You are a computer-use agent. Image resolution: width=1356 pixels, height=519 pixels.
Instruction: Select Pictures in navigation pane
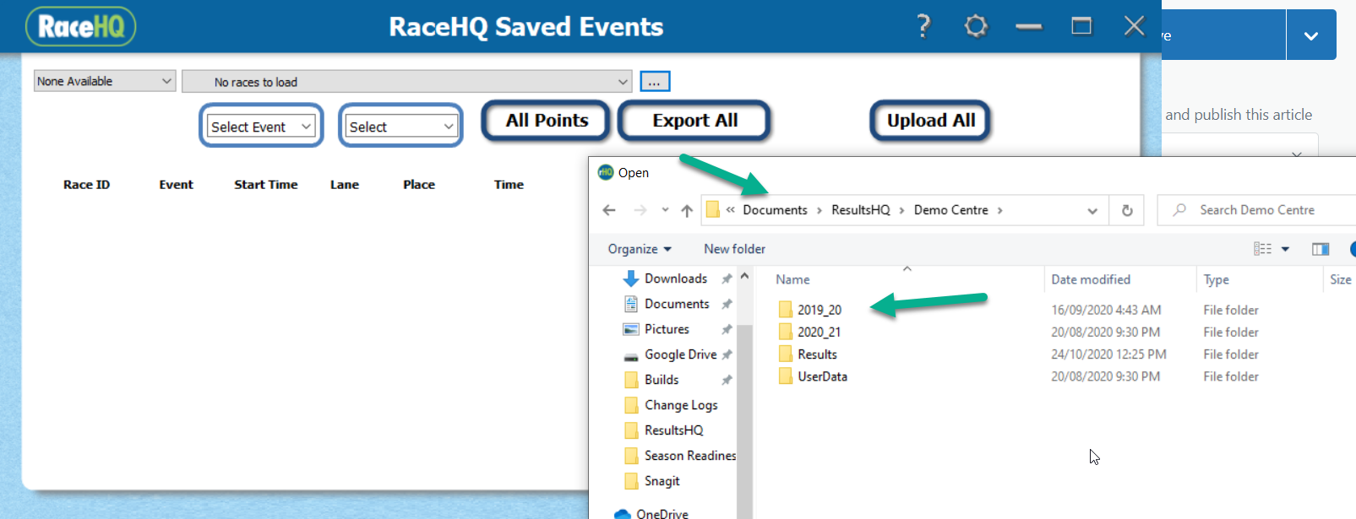tap(667, 329)
